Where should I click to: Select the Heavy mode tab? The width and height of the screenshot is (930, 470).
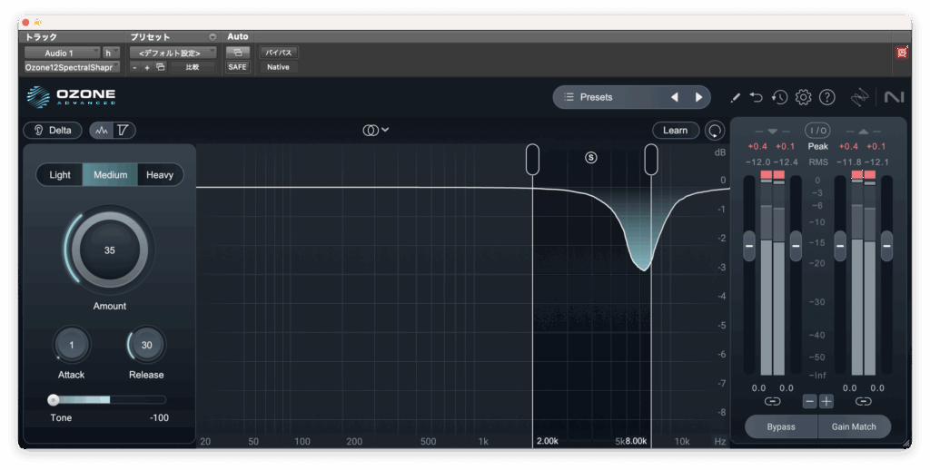click(160, 175)
